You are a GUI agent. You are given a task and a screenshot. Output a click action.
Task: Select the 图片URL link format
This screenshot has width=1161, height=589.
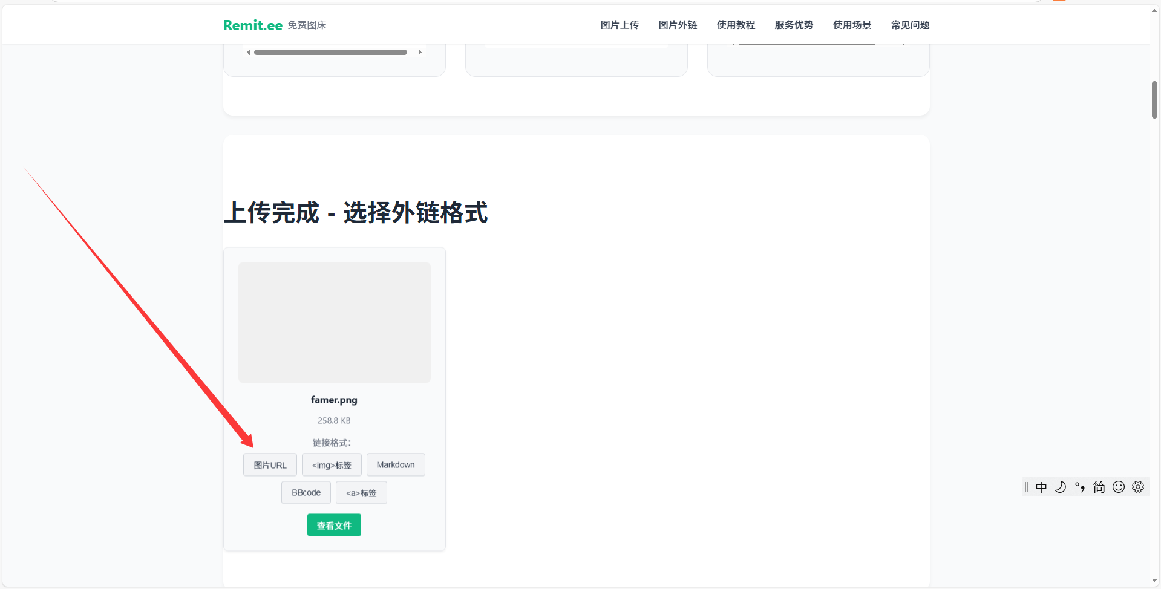(270, 464)
